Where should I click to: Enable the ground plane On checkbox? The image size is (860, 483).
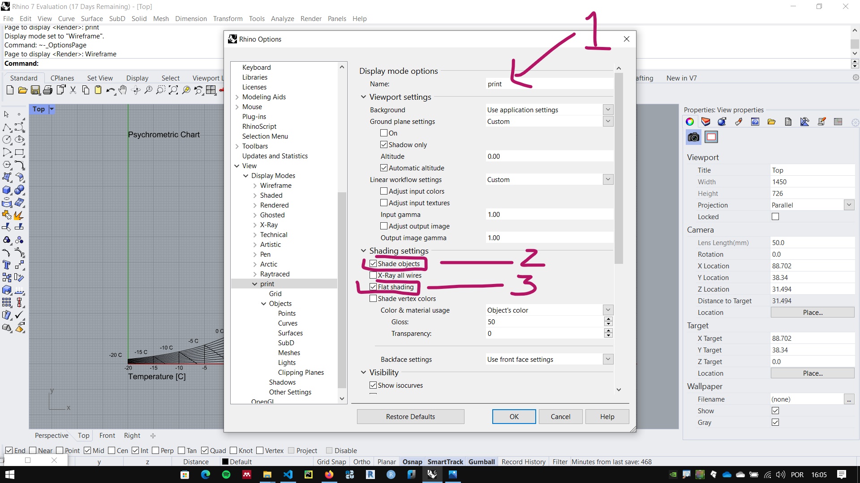click(384, 133)
